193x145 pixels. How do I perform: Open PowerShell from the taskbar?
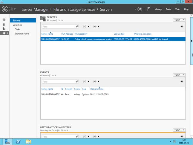18,142
